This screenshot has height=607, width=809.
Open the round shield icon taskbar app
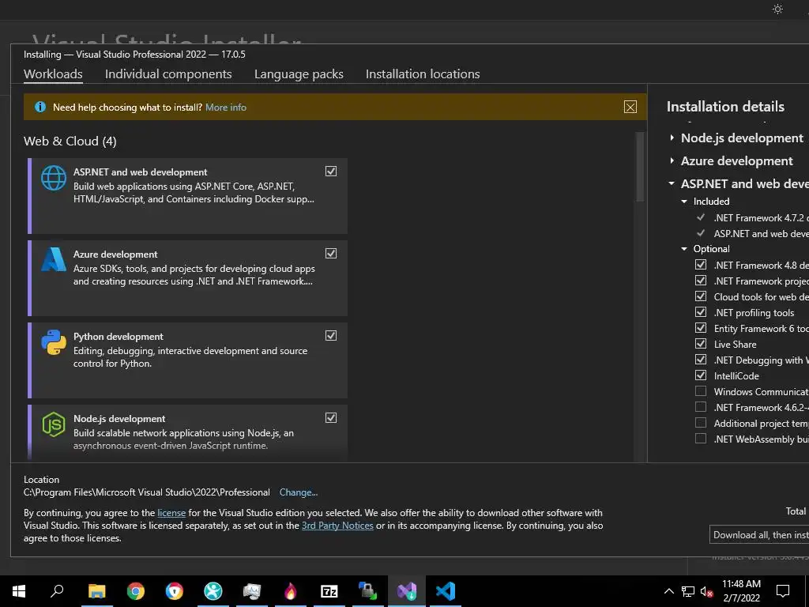tap(175, 591)
